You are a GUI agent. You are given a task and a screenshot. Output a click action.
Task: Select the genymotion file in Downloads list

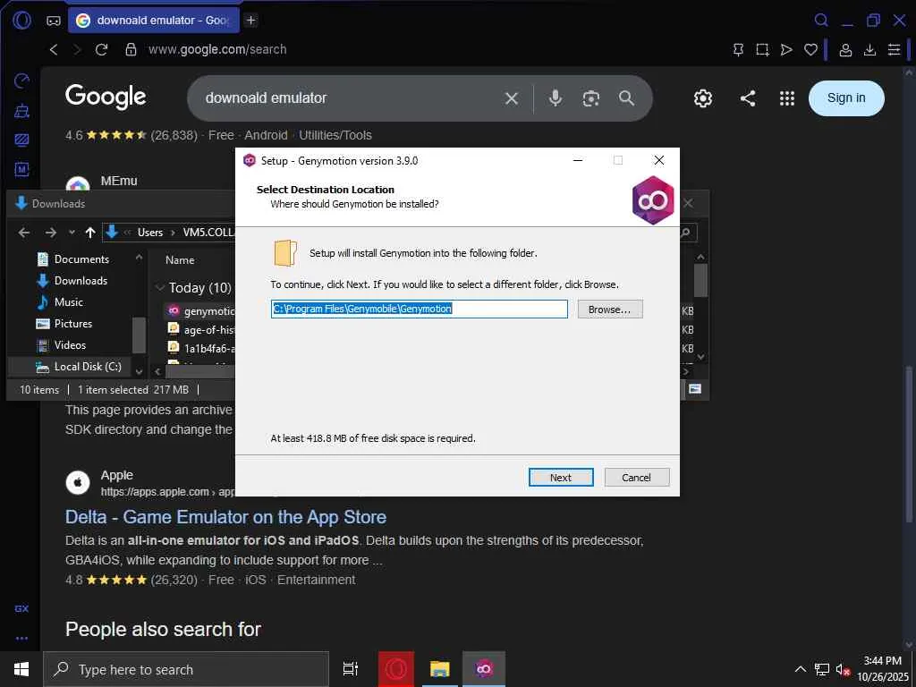point(201,311)
